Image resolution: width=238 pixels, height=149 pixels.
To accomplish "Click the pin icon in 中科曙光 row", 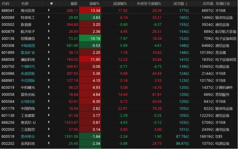I will tap(49, 87).
